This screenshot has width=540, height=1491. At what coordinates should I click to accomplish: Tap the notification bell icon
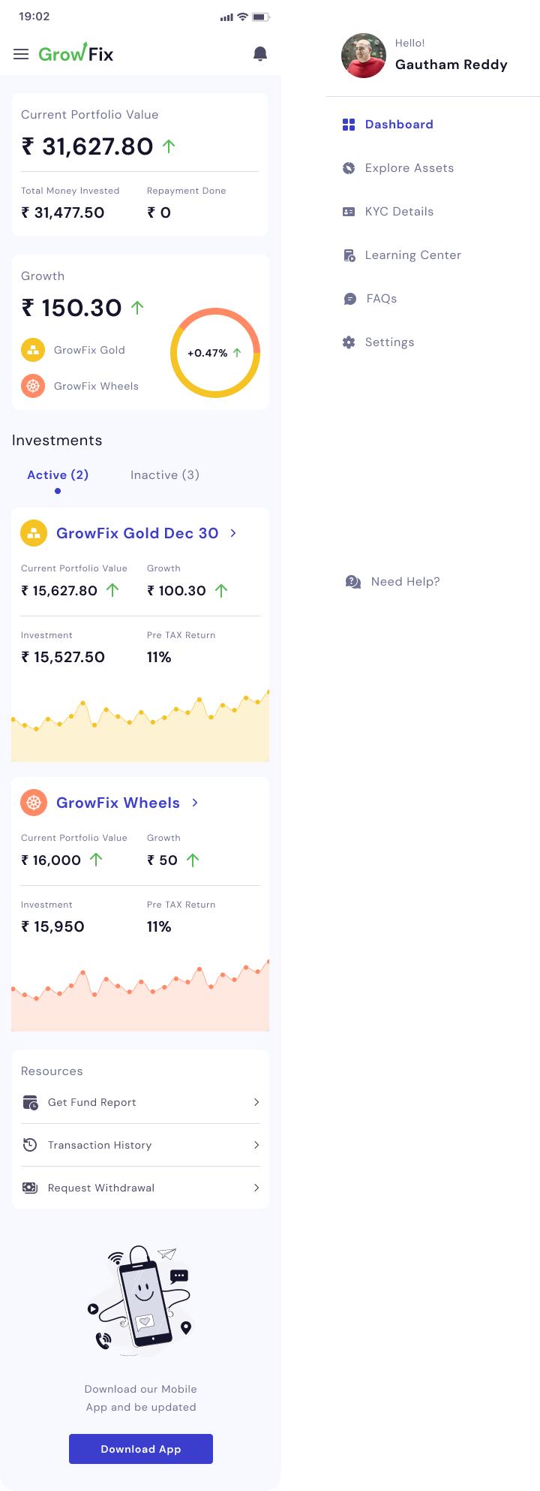[x=260, y=54]
